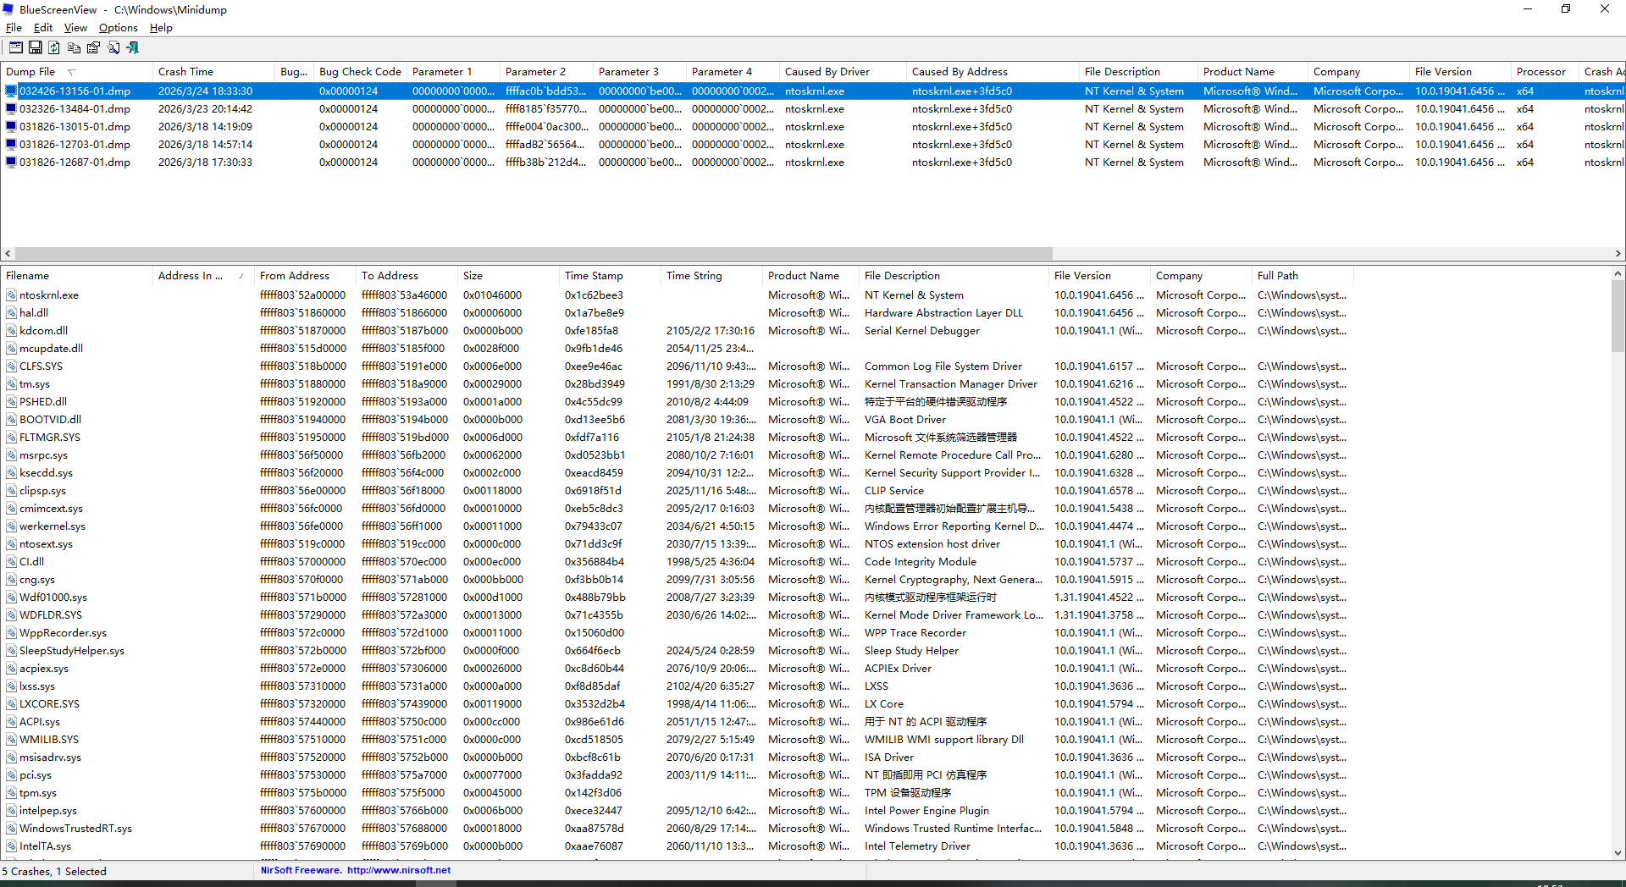The width and height of the screenshot is (1626, 887).
Task: Click the hal.dll file icon
Action: 11,313
